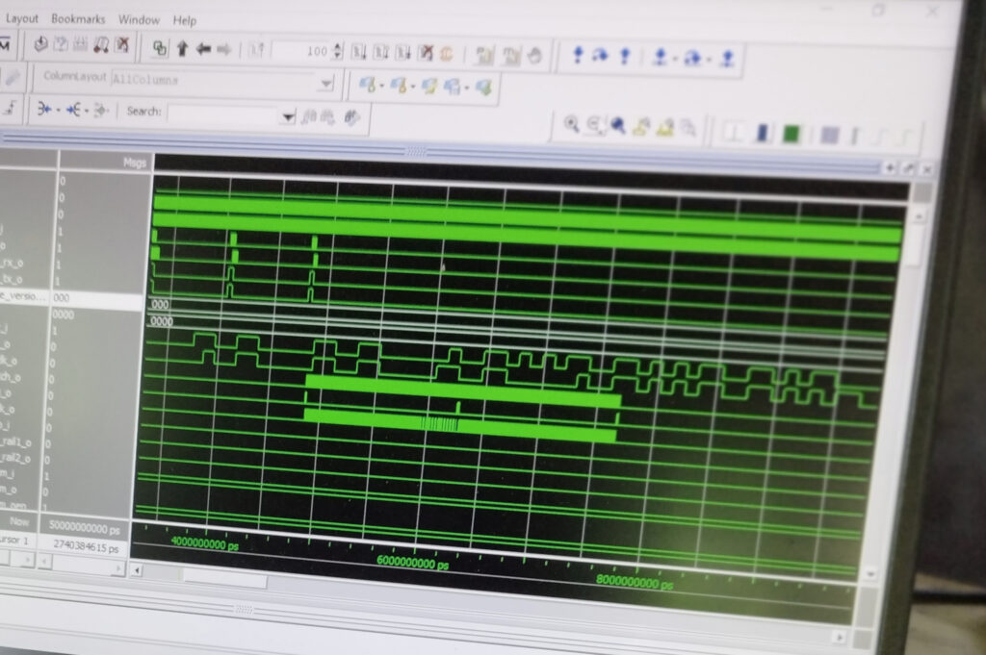
Task: Click the first blue Step Into arrow icon
Action: point(578,55)
